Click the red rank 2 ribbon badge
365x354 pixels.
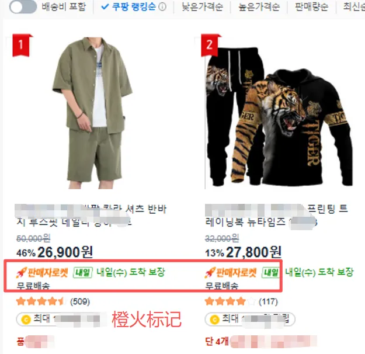point(210,45)
